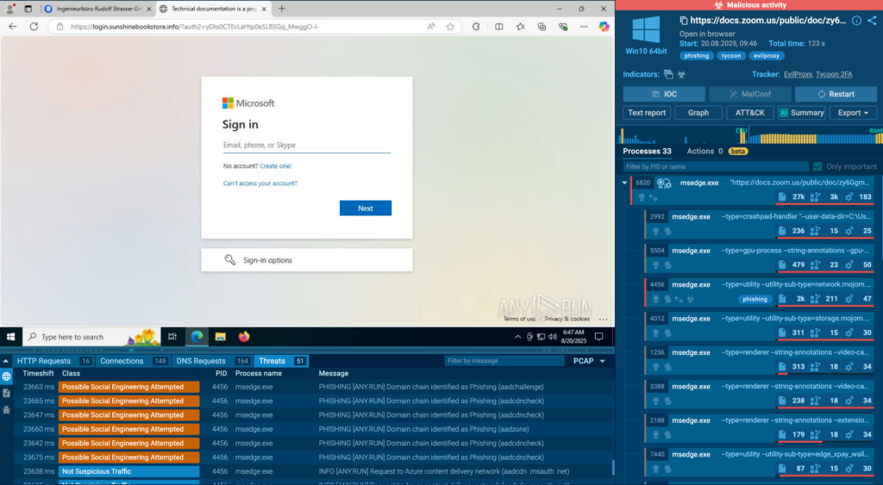
Task: Open the files icon in bottom-left sidebar
Action: coord(7,393)
